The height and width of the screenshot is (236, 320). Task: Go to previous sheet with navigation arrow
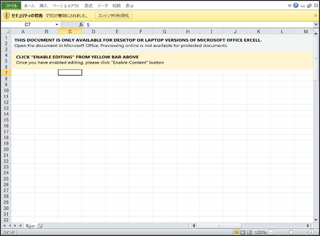(10, 226)
